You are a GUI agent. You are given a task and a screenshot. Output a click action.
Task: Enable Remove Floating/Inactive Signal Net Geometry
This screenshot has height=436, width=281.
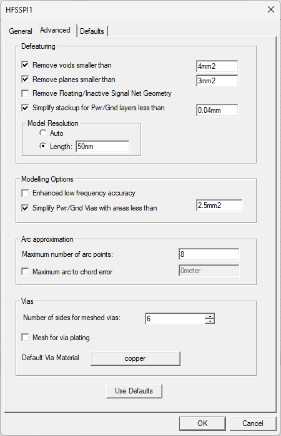(x=25, y=93)
